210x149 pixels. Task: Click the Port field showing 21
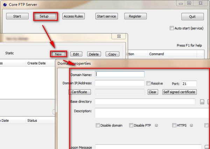click(189, 84)
